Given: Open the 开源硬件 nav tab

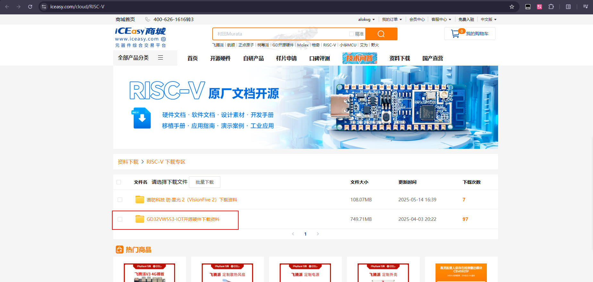Looking at the screenshot, I should pos(220,58).
